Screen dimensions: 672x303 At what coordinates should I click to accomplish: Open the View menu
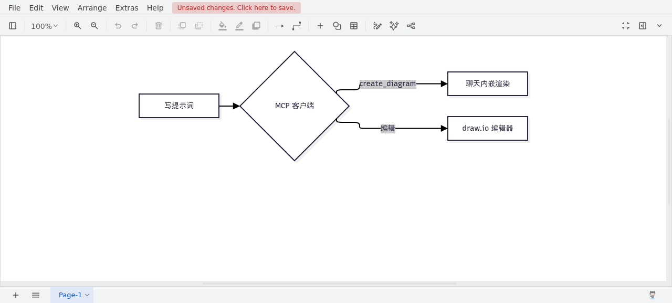[x=60, y=8]
